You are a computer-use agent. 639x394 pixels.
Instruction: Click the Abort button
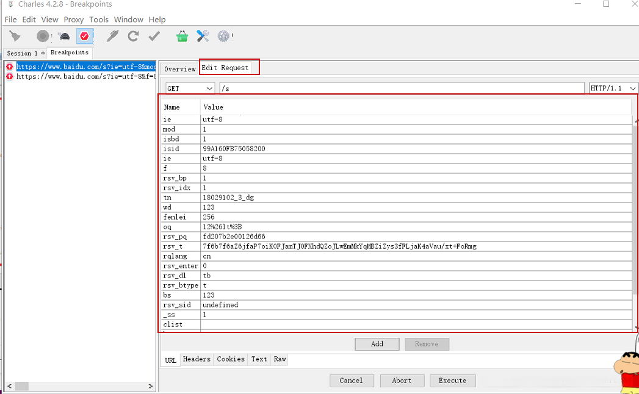click(402, 381)
